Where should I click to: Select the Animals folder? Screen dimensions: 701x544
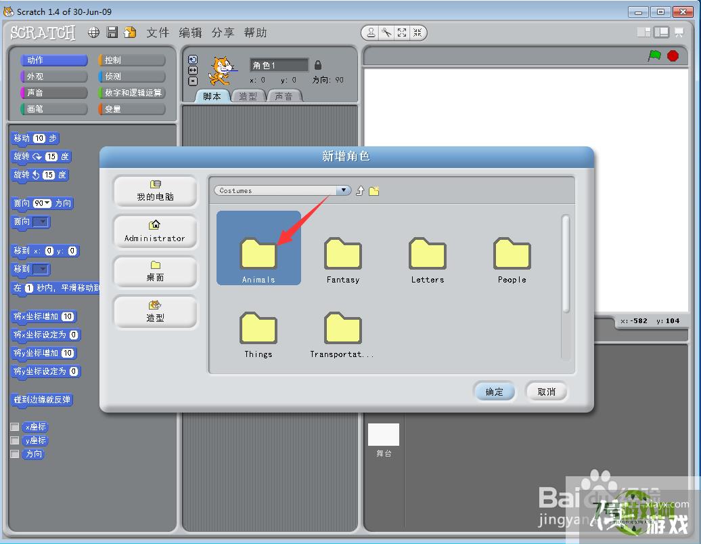[x=258, y=248]
